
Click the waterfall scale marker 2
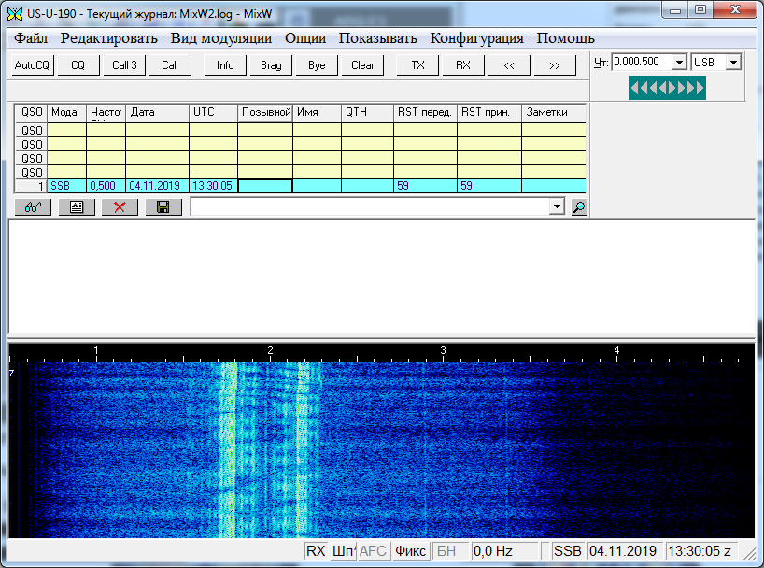[x=271, y=350]
